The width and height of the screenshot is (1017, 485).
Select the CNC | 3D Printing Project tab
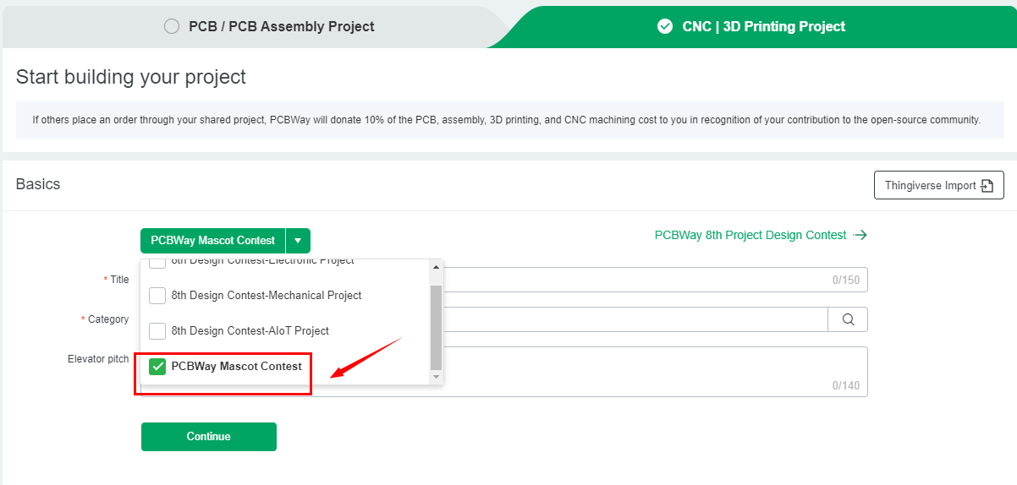pyautogui.click(x=763, y=26)
